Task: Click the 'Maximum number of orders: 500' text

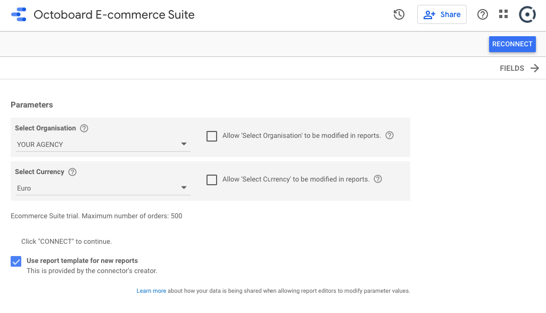Action: (132, 216)
